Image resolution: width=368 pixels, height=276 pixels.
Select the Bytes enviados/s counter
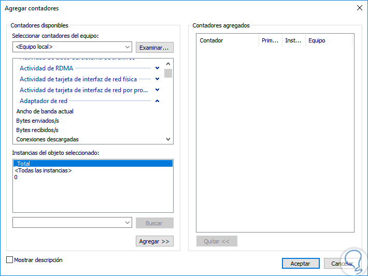pos(38,121)
